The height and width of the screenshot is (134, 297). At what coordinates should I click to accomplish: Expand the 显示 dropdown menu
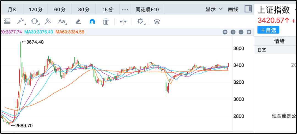coord(214,9)
